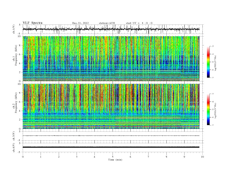Click the ch.2 spectrogram panel
Image resolution: width=228 pixels, height=176 pixels.
[111, 106]
